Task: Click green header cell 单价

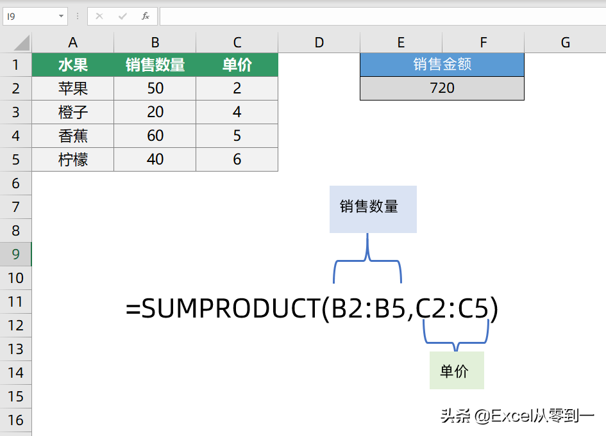Action: pos(237,65)
